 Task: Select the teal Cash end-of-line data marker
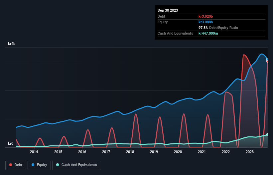pos(267,135)
